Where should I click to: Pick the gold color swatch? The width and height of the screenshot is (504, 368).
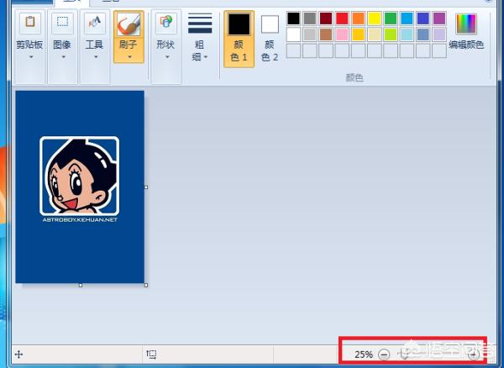pyautogui.click(x=358, y=34)
